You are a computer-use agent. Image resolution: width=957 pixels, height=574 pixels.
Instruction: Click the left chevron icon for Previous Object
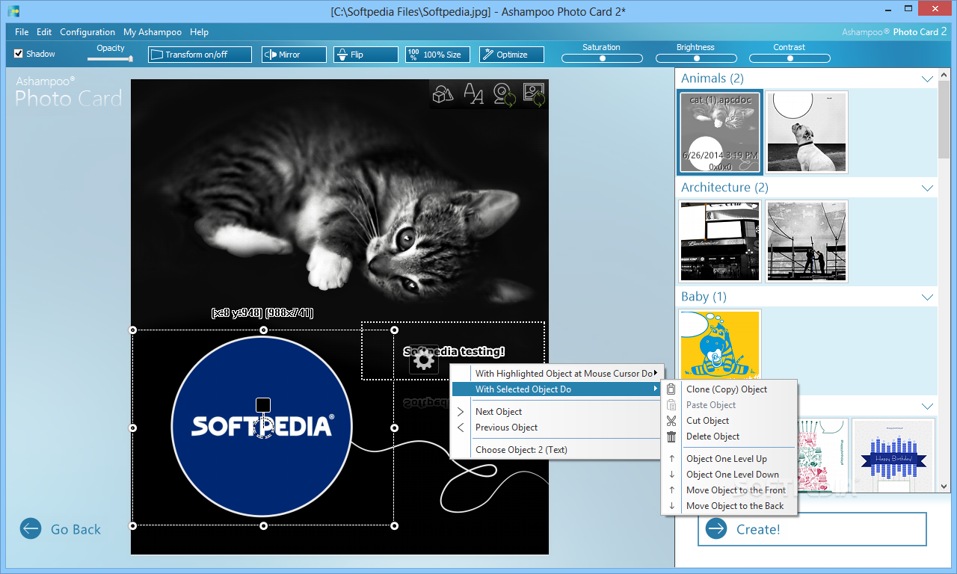461,428
